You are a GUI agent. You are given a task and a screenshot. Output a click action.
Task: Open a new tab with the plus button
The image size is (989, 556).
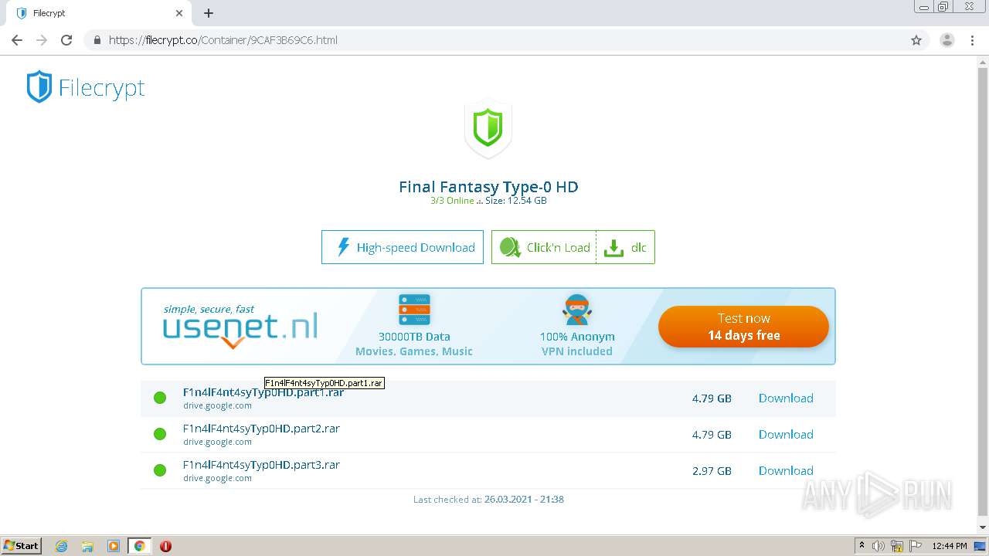[209, 13]
